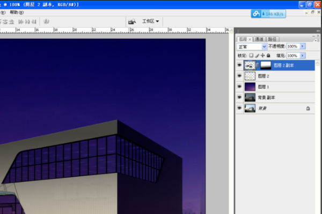Click the 填充 fill value field
Image resolution: width=322 pixels, height=214 pixels.
click(293, 56)
